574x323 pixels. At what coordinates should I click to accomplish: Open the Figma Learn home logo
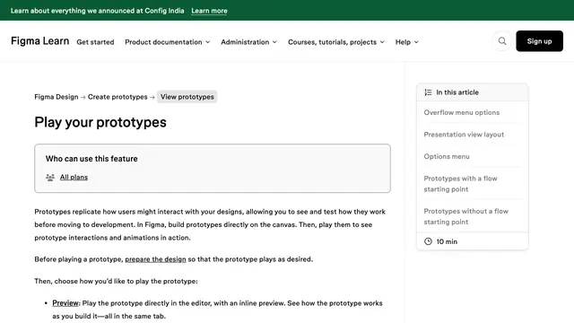[39, 41]
